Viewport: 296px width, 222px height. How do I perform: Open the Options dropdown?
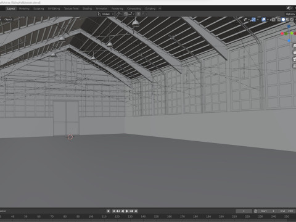[x=290, y=14]
